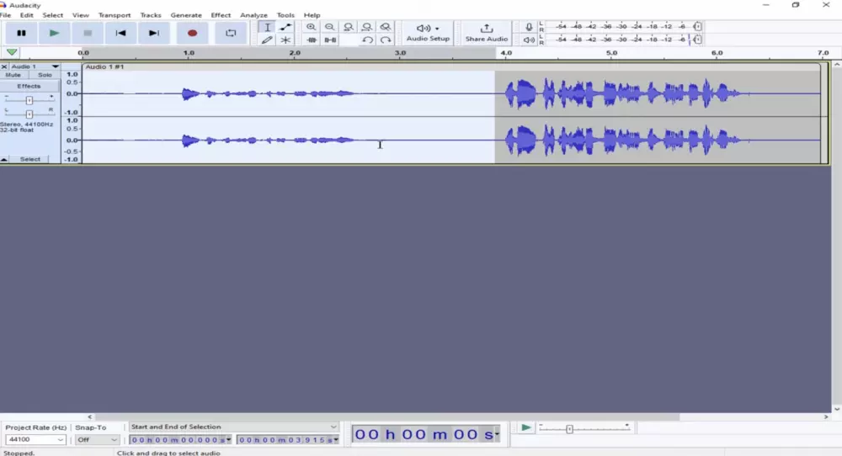Click the timeline ruler at 4.0
The height and width of the screenshot is (456, 842).
pos(506,52)
